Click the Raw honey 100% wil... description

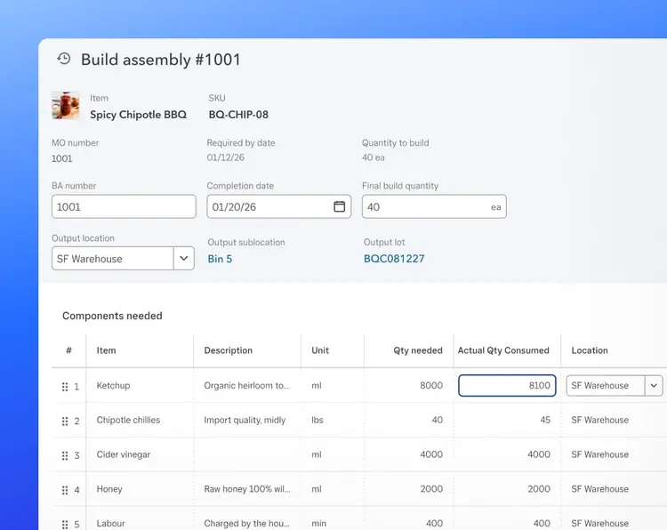click(246, 489)
